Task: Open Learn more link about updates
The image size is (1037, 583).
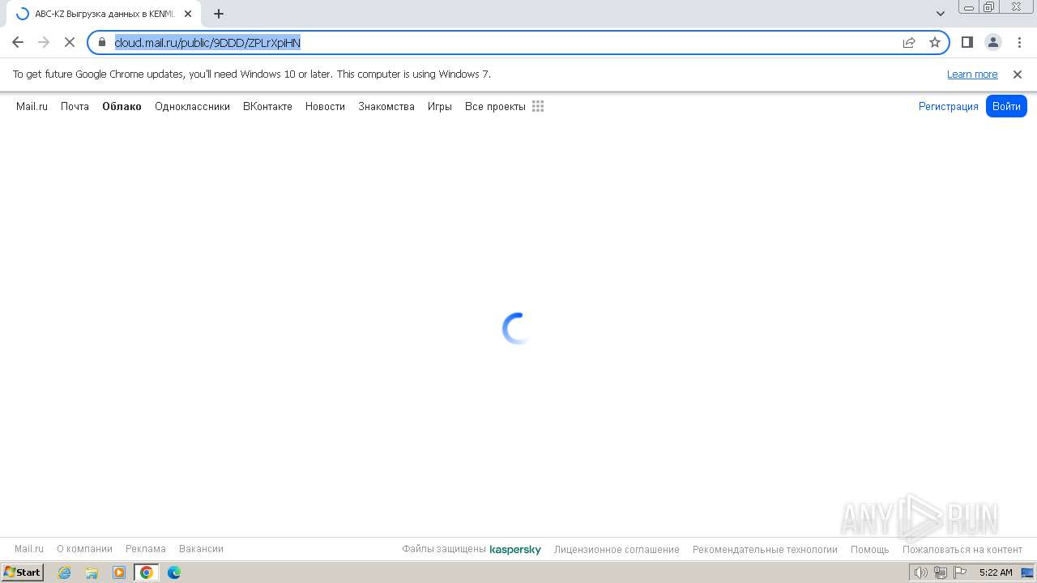Action: pos(972,74)
